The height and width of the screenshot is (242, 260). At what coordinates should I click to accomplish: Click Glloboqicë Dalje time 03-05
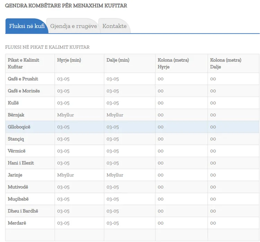113,127
